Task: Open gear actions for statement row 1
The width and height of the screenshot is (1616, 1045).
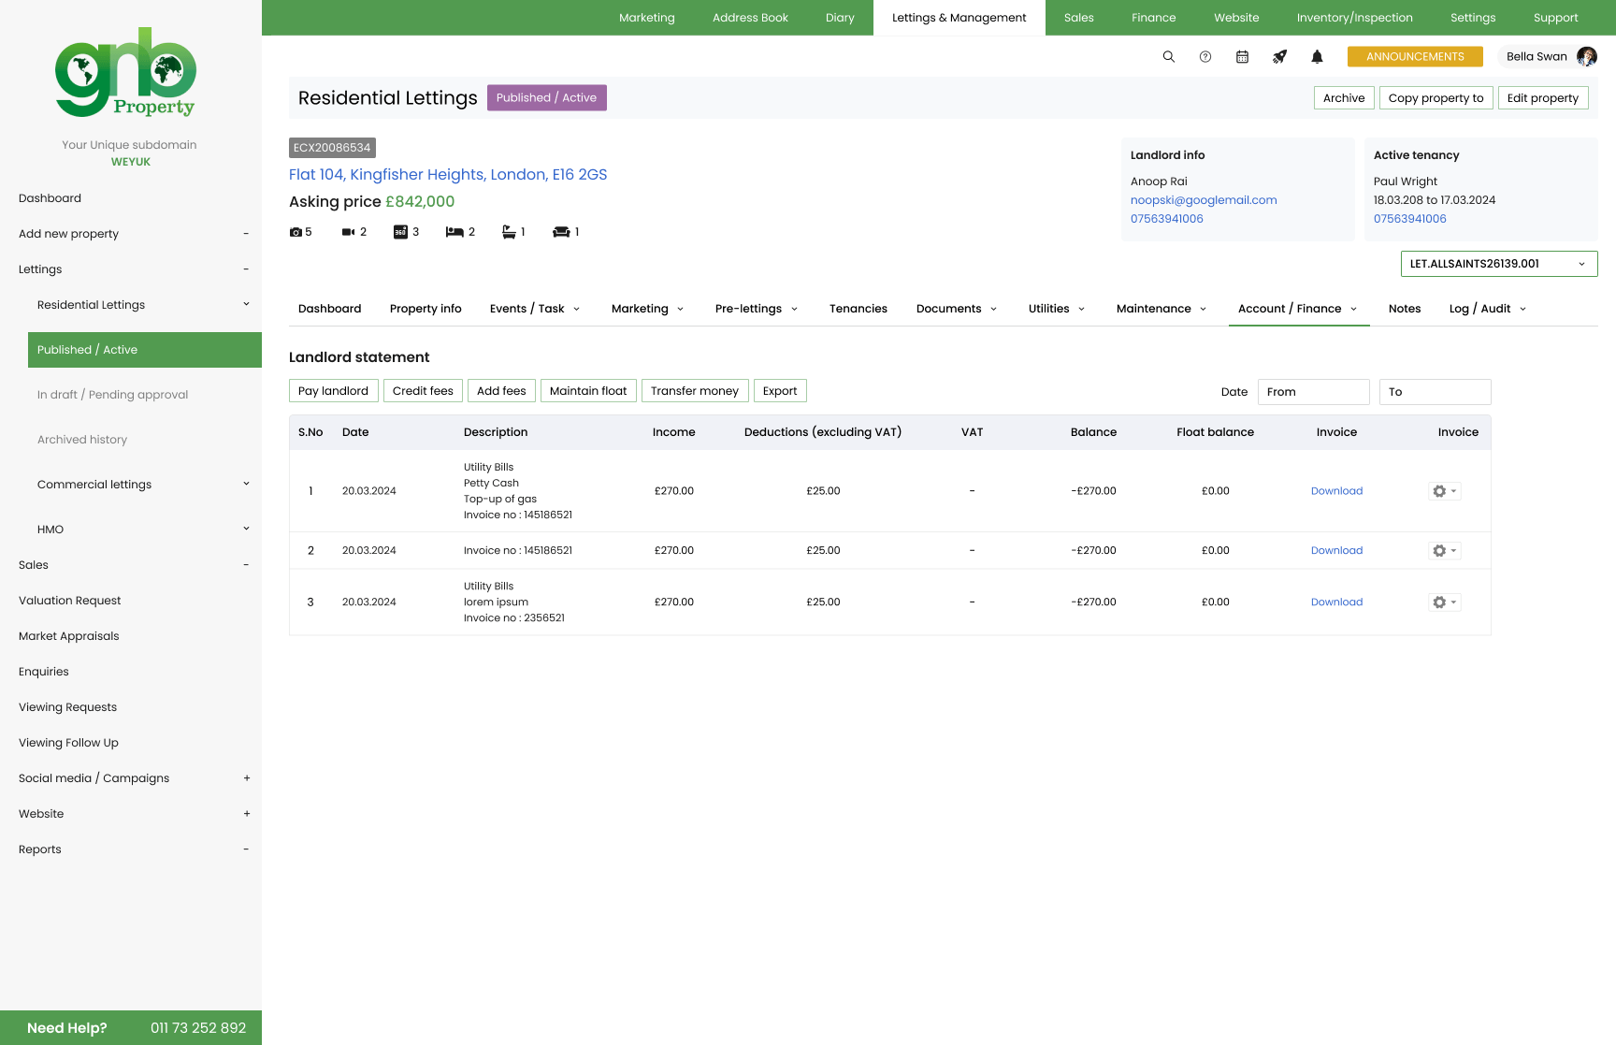Action: (1444, 491)
